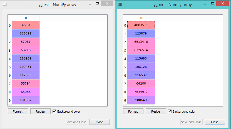This screenshot has height=129, width=231.
Task: Maximize the y_ped array window
Action: [x=213, y=4]
